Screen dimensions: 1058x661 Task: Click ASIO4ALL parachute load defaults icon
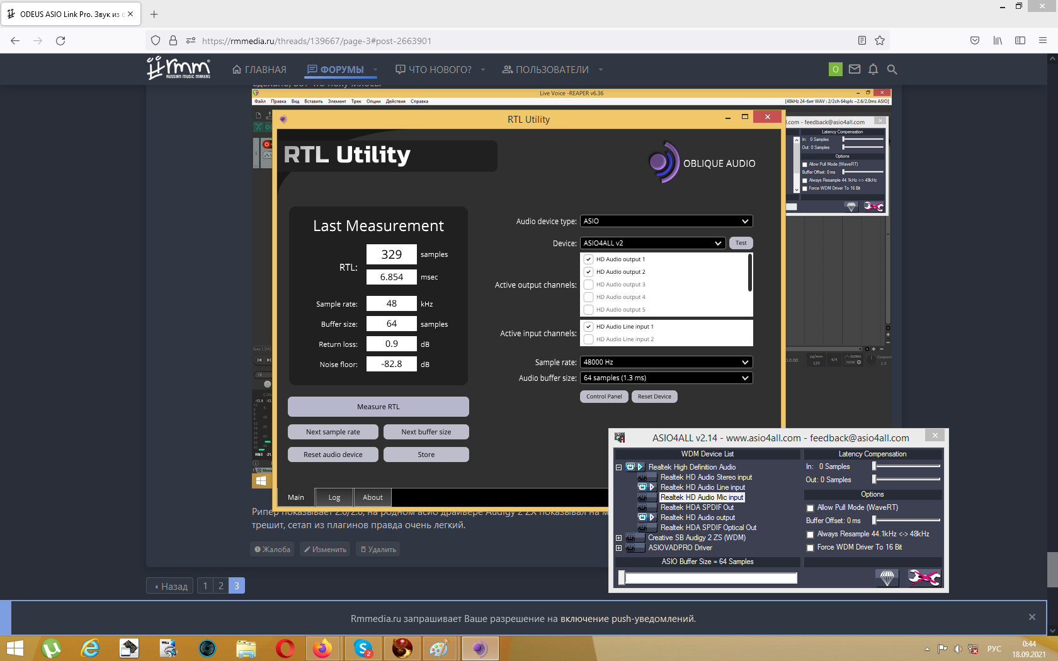point(887,577)
